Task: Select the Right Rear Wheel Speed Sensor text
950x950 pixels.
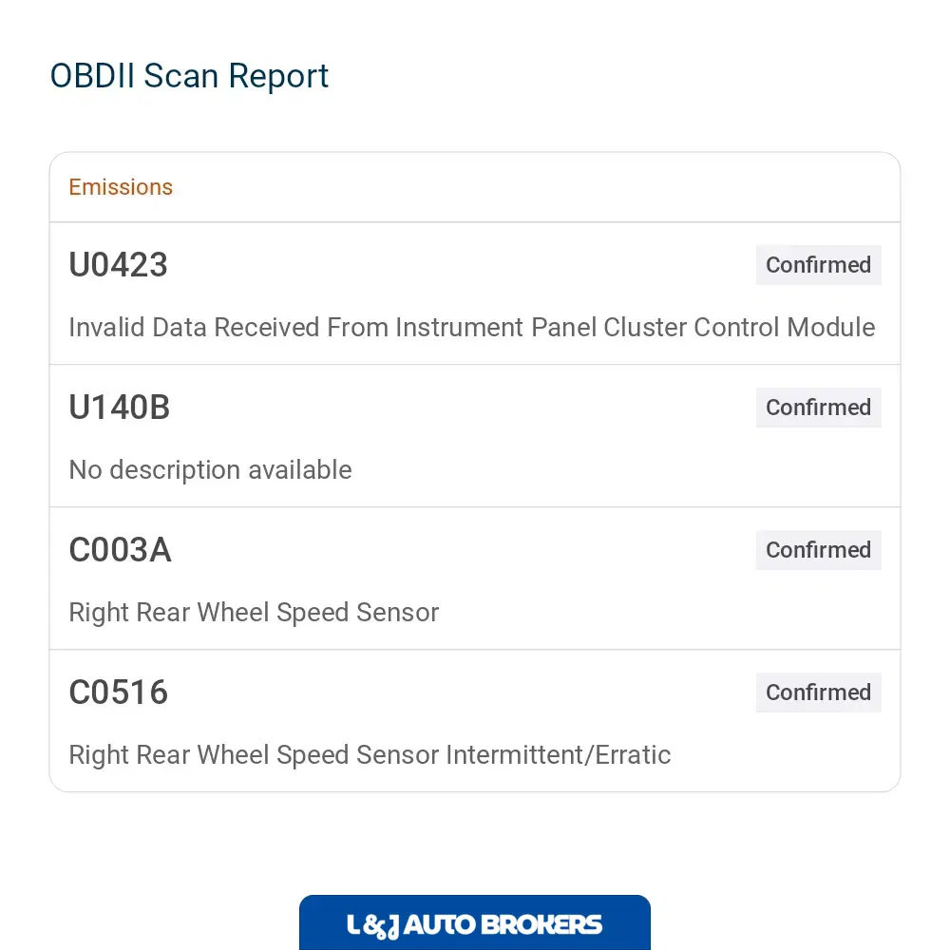Action: point(254,613)
